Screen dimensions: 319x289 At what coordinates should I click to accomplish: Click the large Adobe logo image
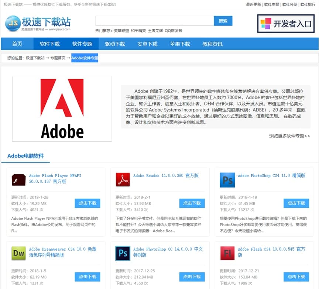pos(62,109)
